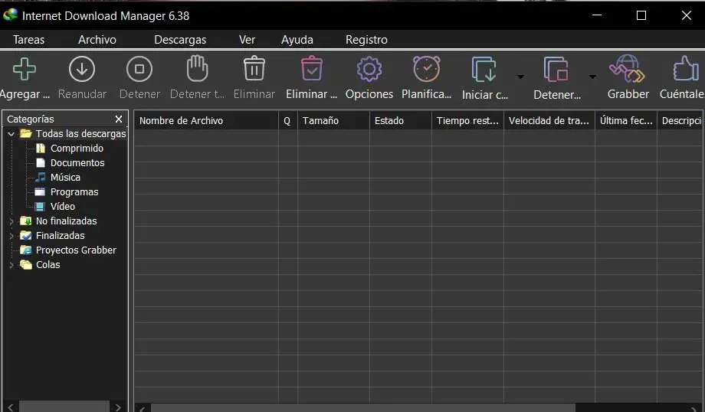Open the Planificador alarm clock icon

tap(427, 69)
